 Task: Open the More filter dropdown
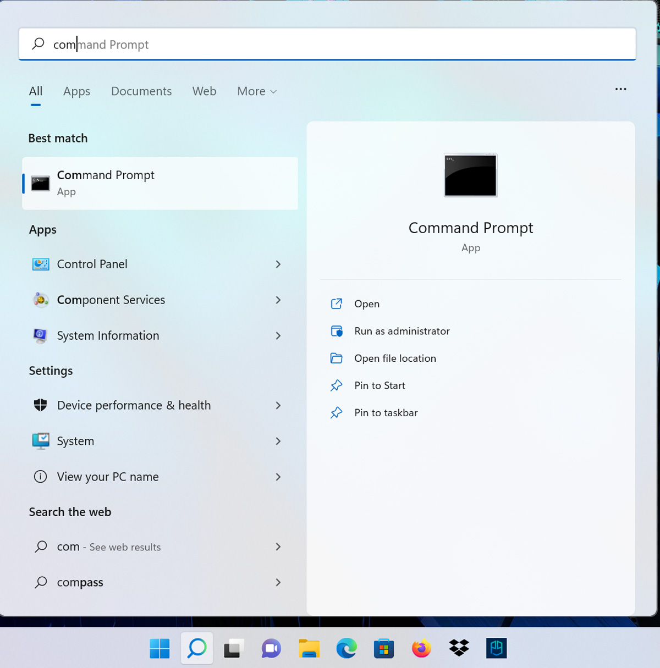(257, 91)
